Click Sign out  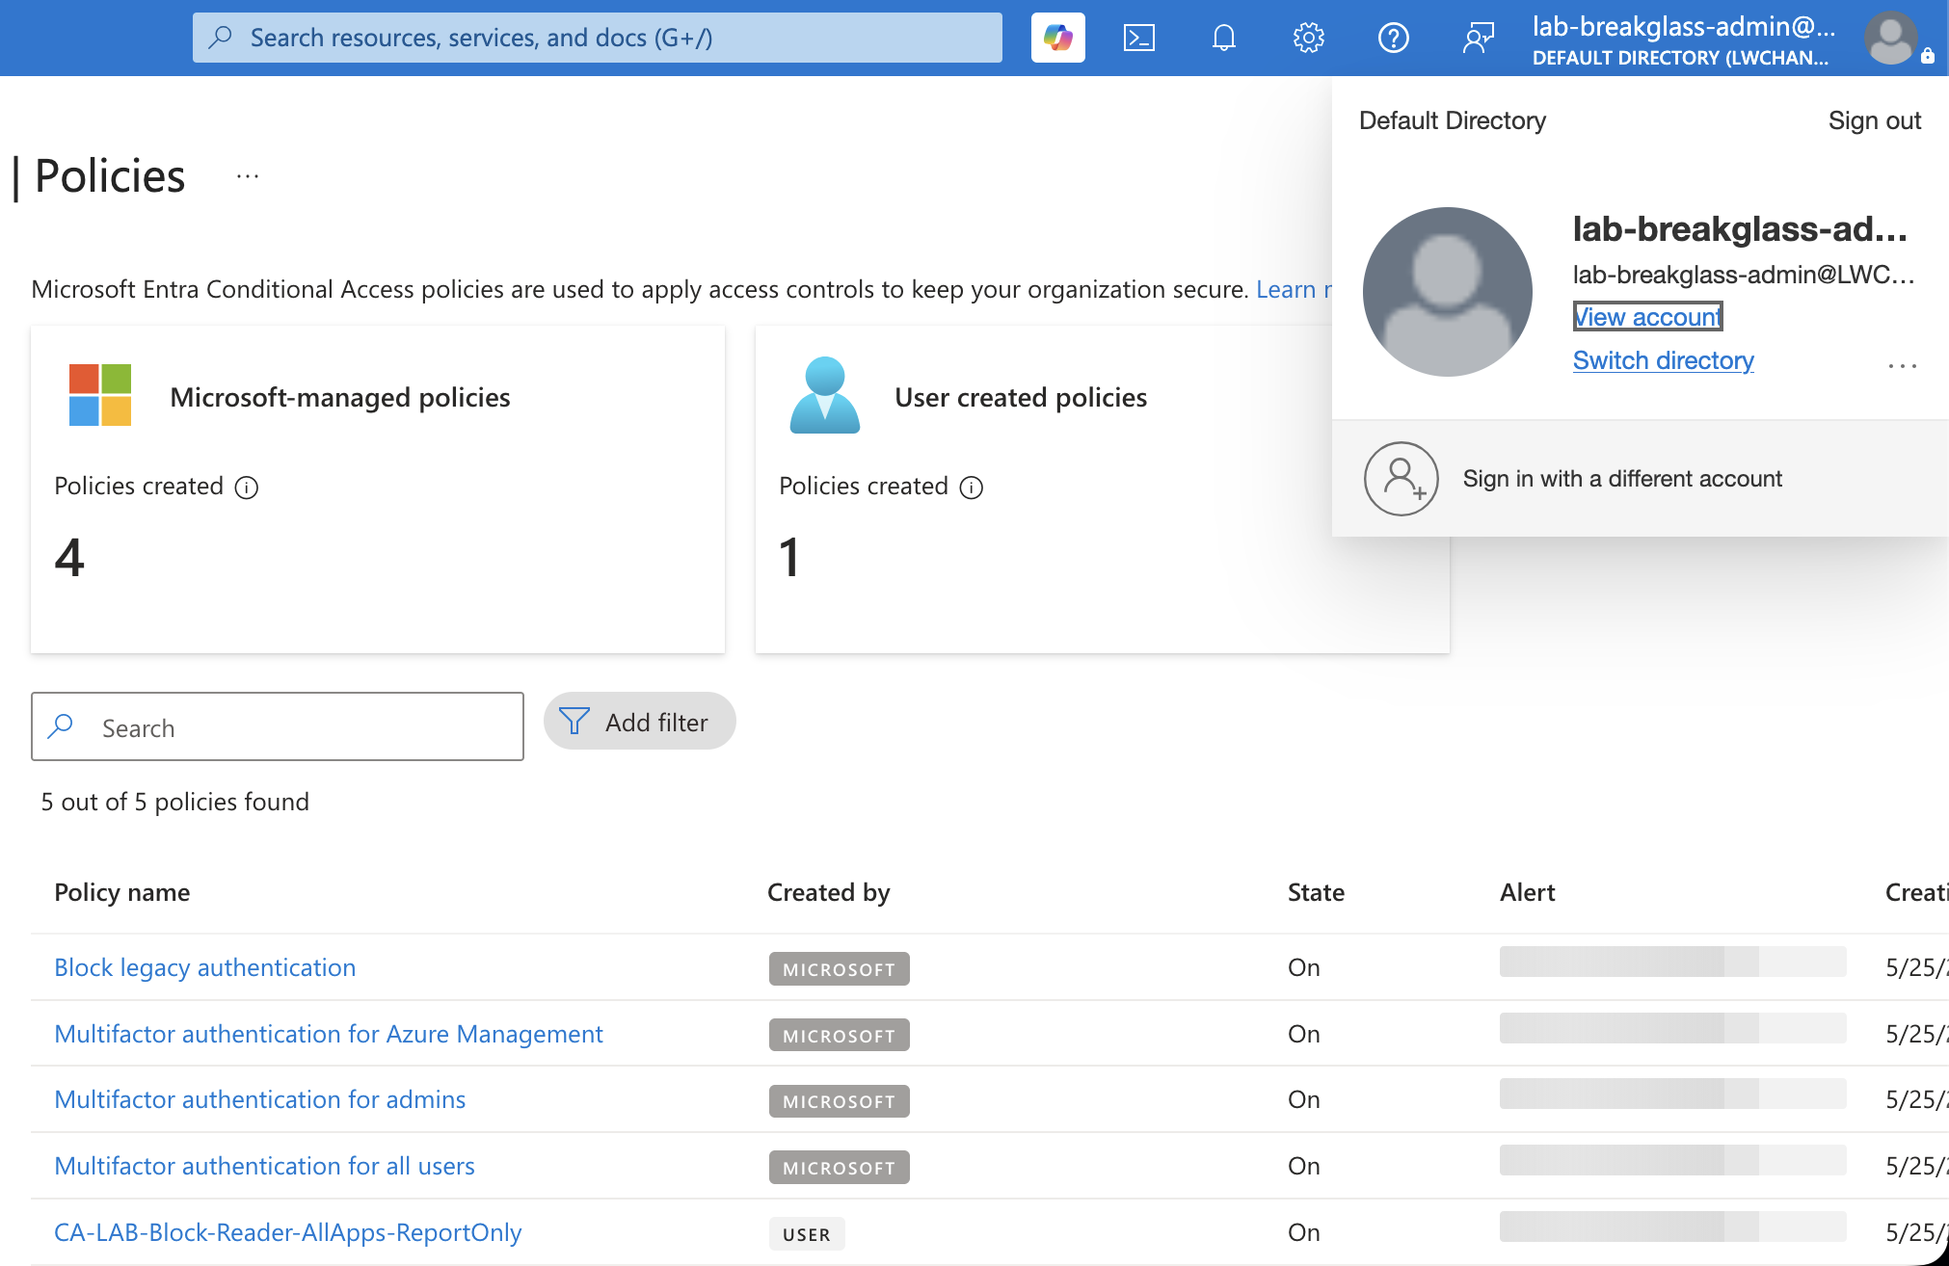point(1874,120)
